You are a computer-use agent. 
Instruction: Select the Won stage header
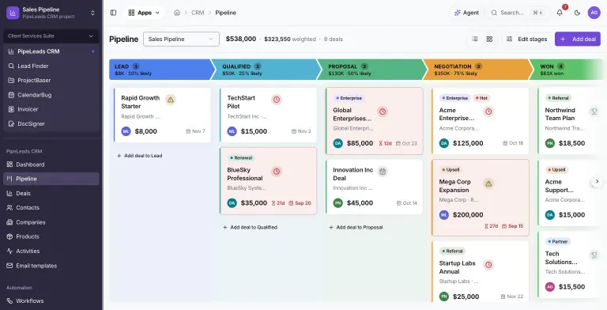point(567,70)
